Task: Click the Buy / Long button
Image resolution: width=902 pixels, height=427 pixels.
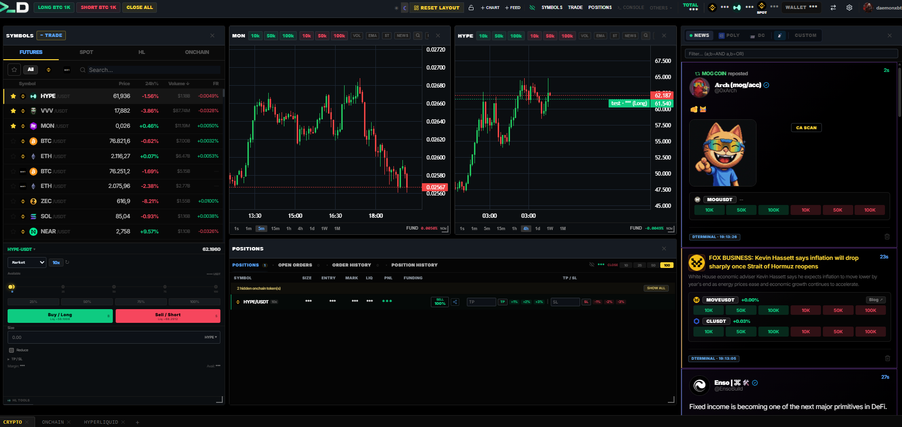Action: (x=60, y=316)
